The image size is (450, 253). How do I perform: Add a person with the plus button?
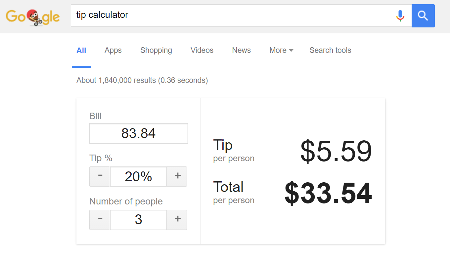tap(177, 220)
